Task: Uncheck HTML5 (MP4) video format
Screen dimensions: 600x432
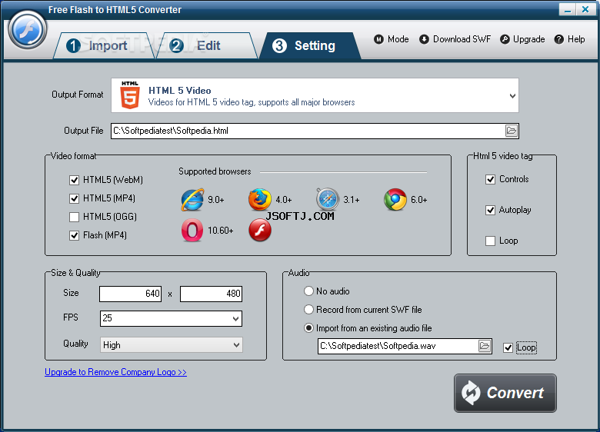Action: tap(75, 198)
